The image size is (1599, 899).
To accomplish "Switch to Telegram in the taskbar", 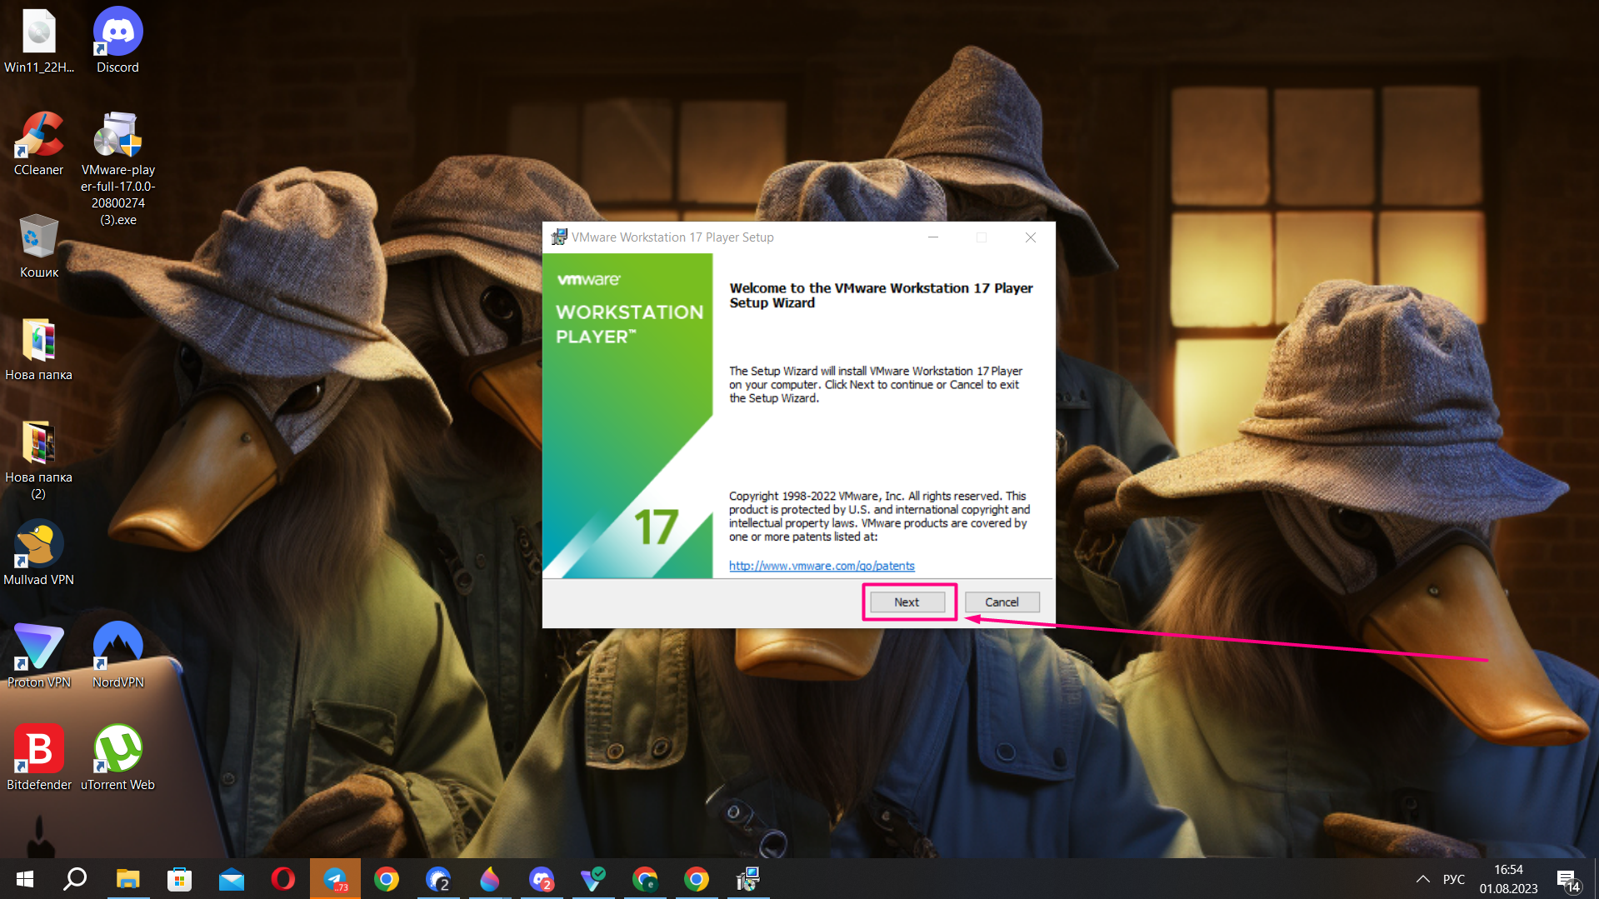I will 335,879.
